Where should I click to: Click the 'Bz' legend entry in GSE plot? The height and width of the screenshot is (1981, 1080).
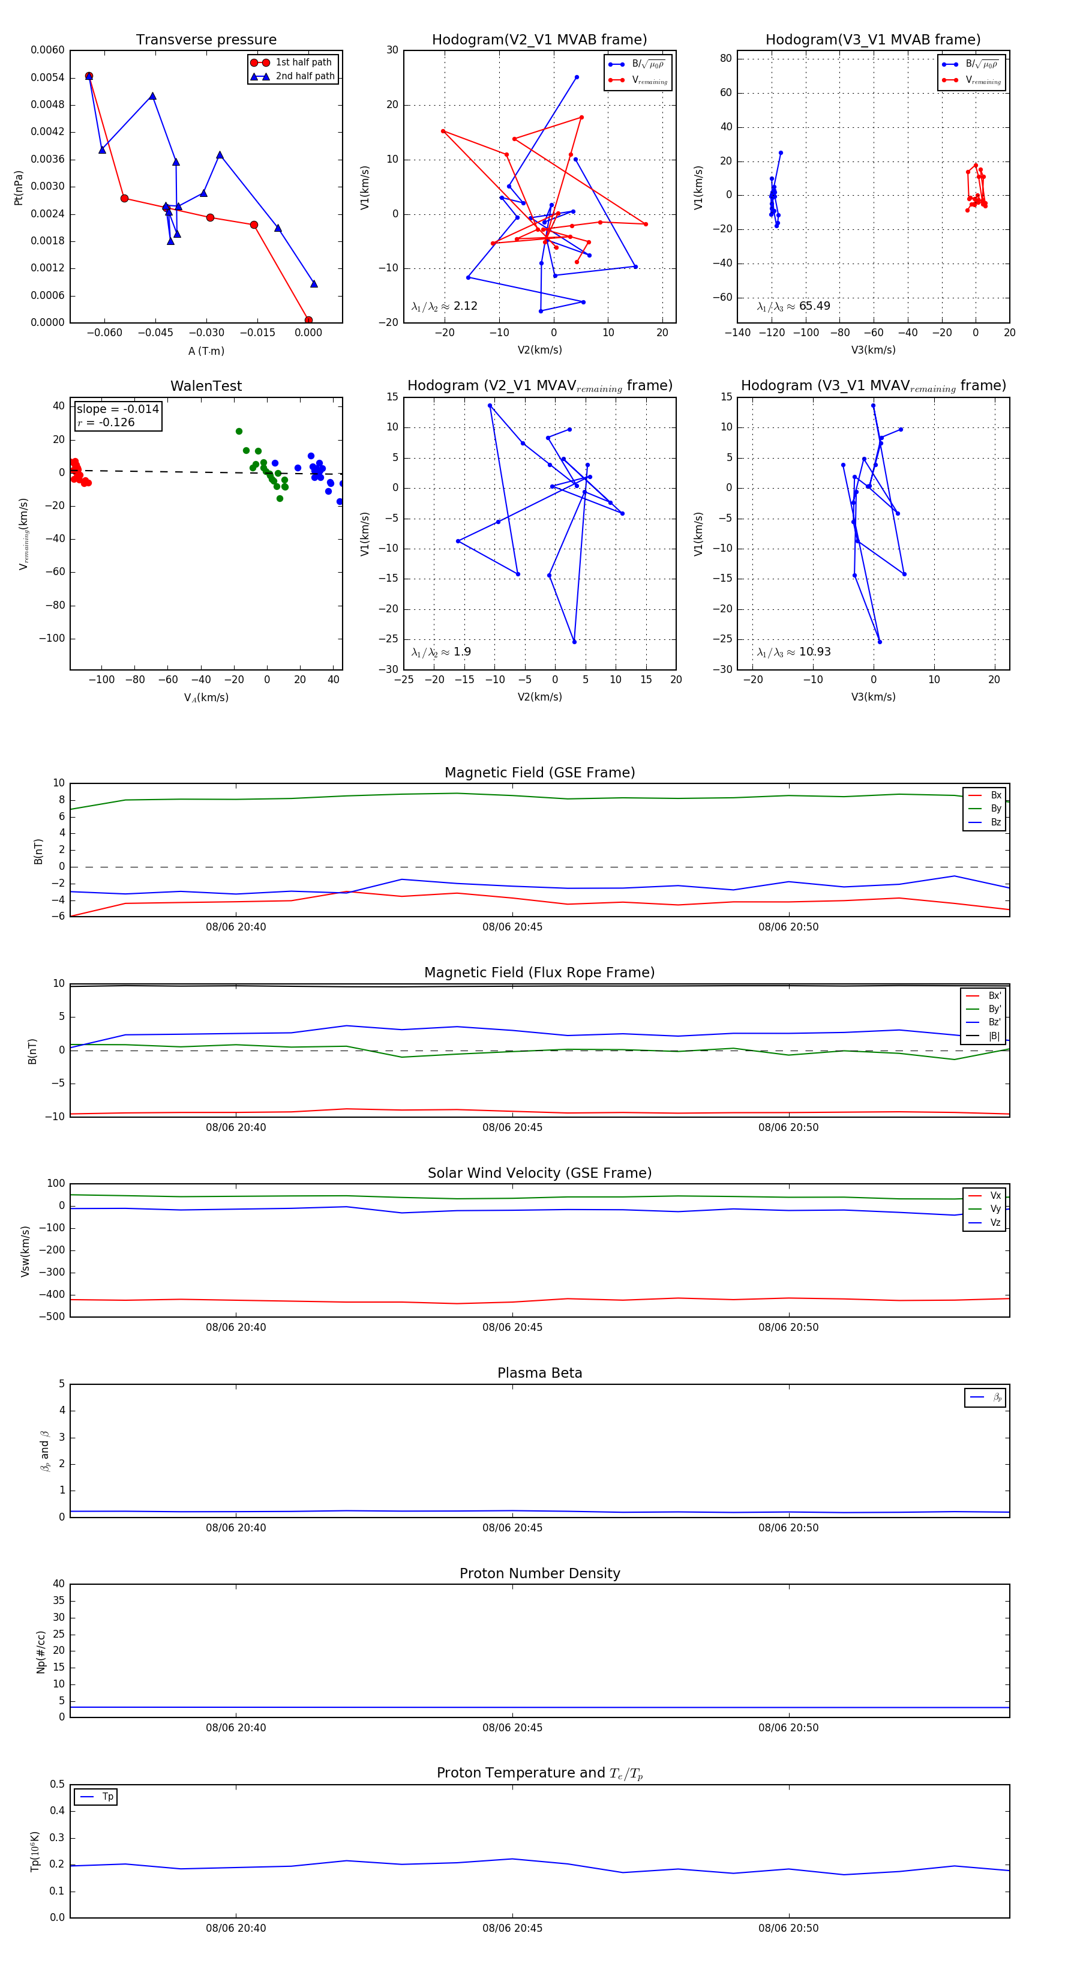coord(985,822)
